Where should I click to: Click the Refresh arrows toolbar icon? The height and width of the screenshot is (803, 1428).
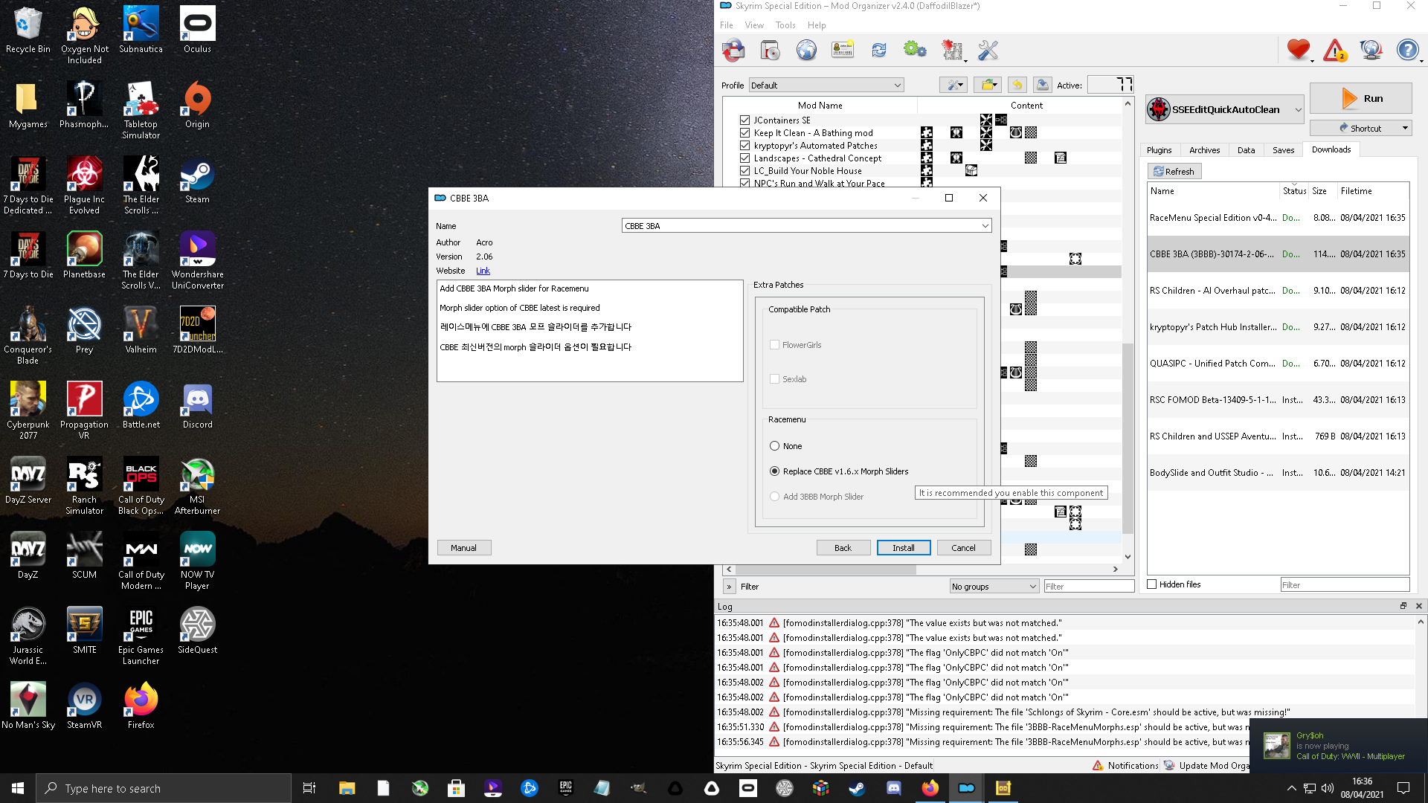point(879,51)
